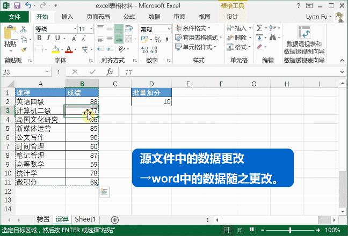
Task: Apply comma style number format
Action: [166, 40]
